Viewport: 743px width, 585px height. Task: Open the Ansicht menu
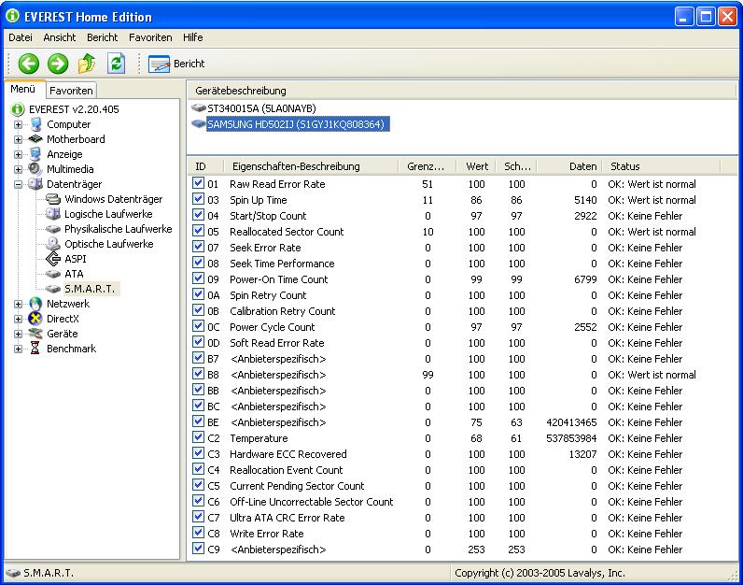(59, 37)
